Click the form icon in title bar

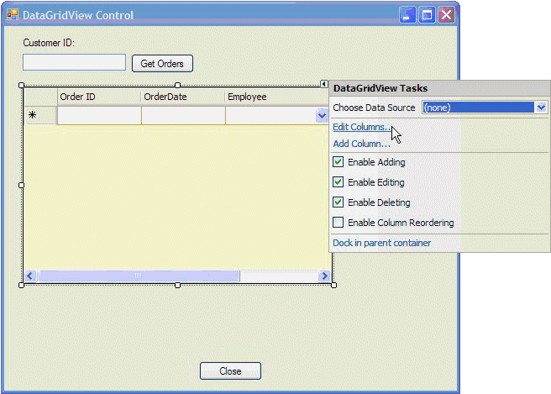[x=12, y=15]
